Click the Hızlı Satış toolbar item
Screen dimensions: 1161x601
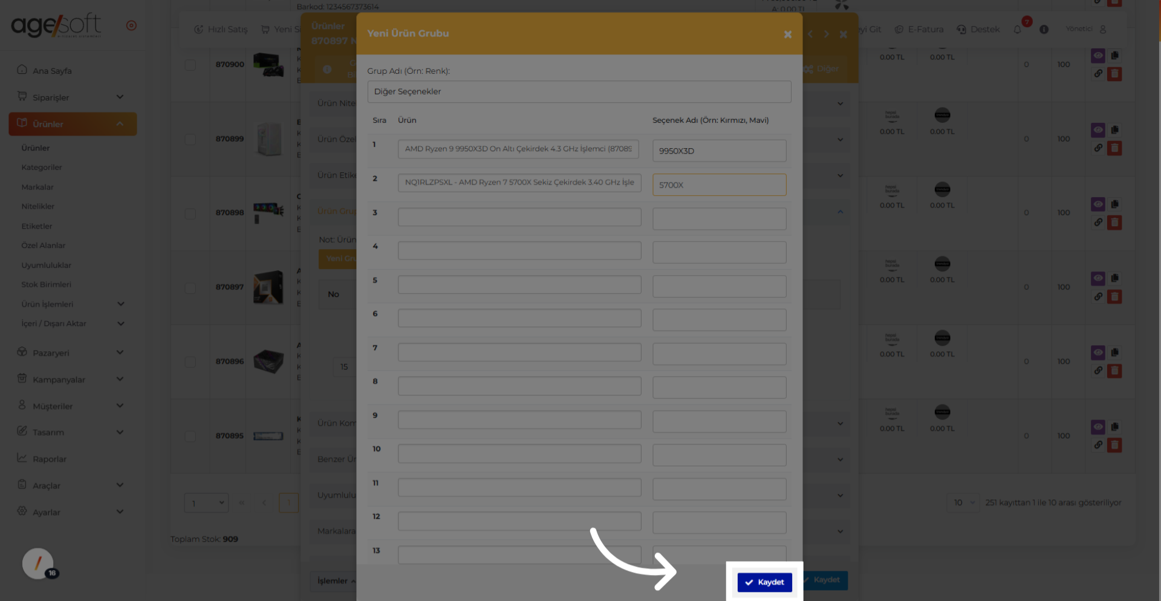coord(221,29)
